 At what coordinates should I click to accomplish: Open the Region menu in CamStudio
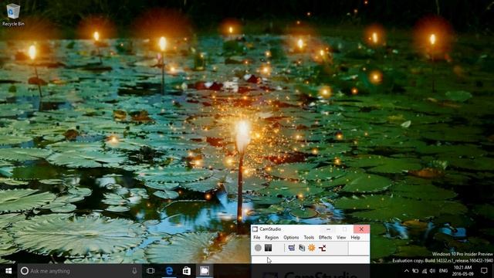[272, 237]
